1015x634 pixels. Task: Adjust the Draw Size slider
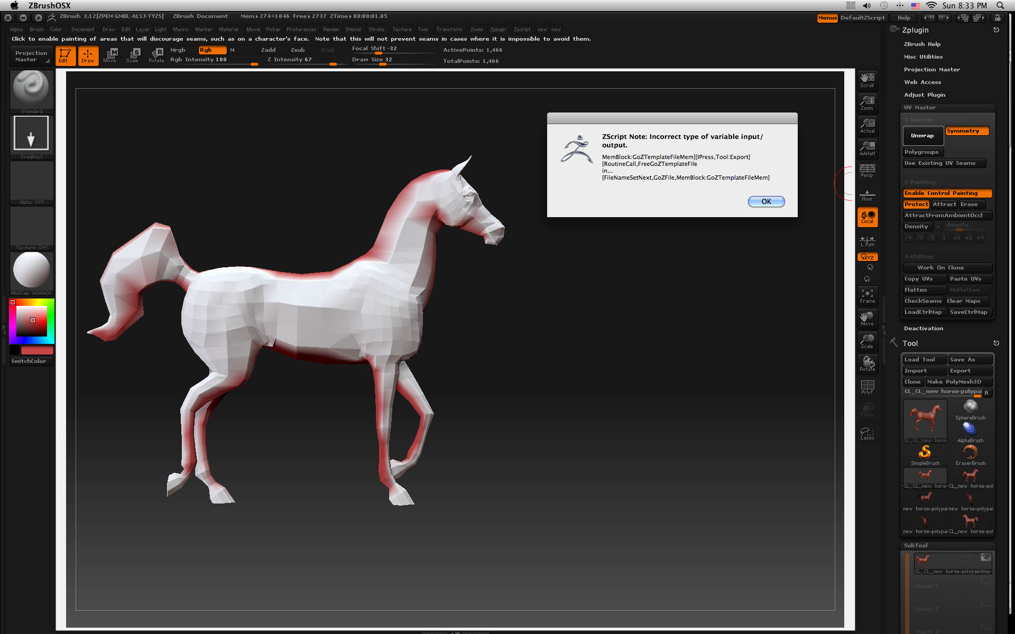(393, 60)
